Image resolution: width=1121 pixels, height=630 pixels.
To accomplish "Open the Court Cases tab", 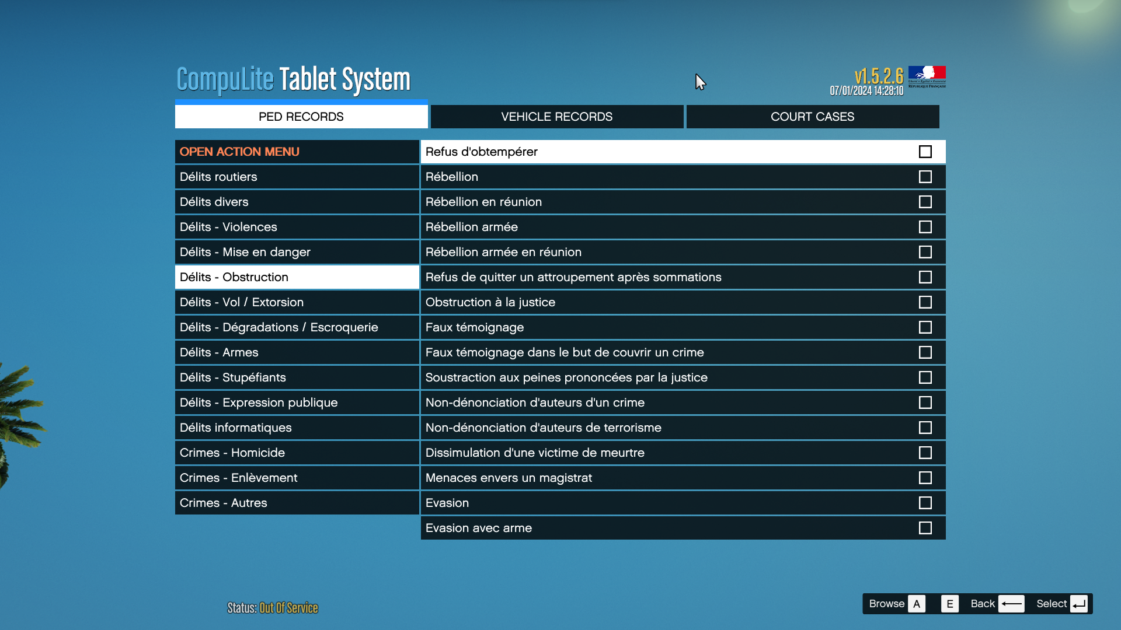I will pyautogui.click(x=812, y=117).
